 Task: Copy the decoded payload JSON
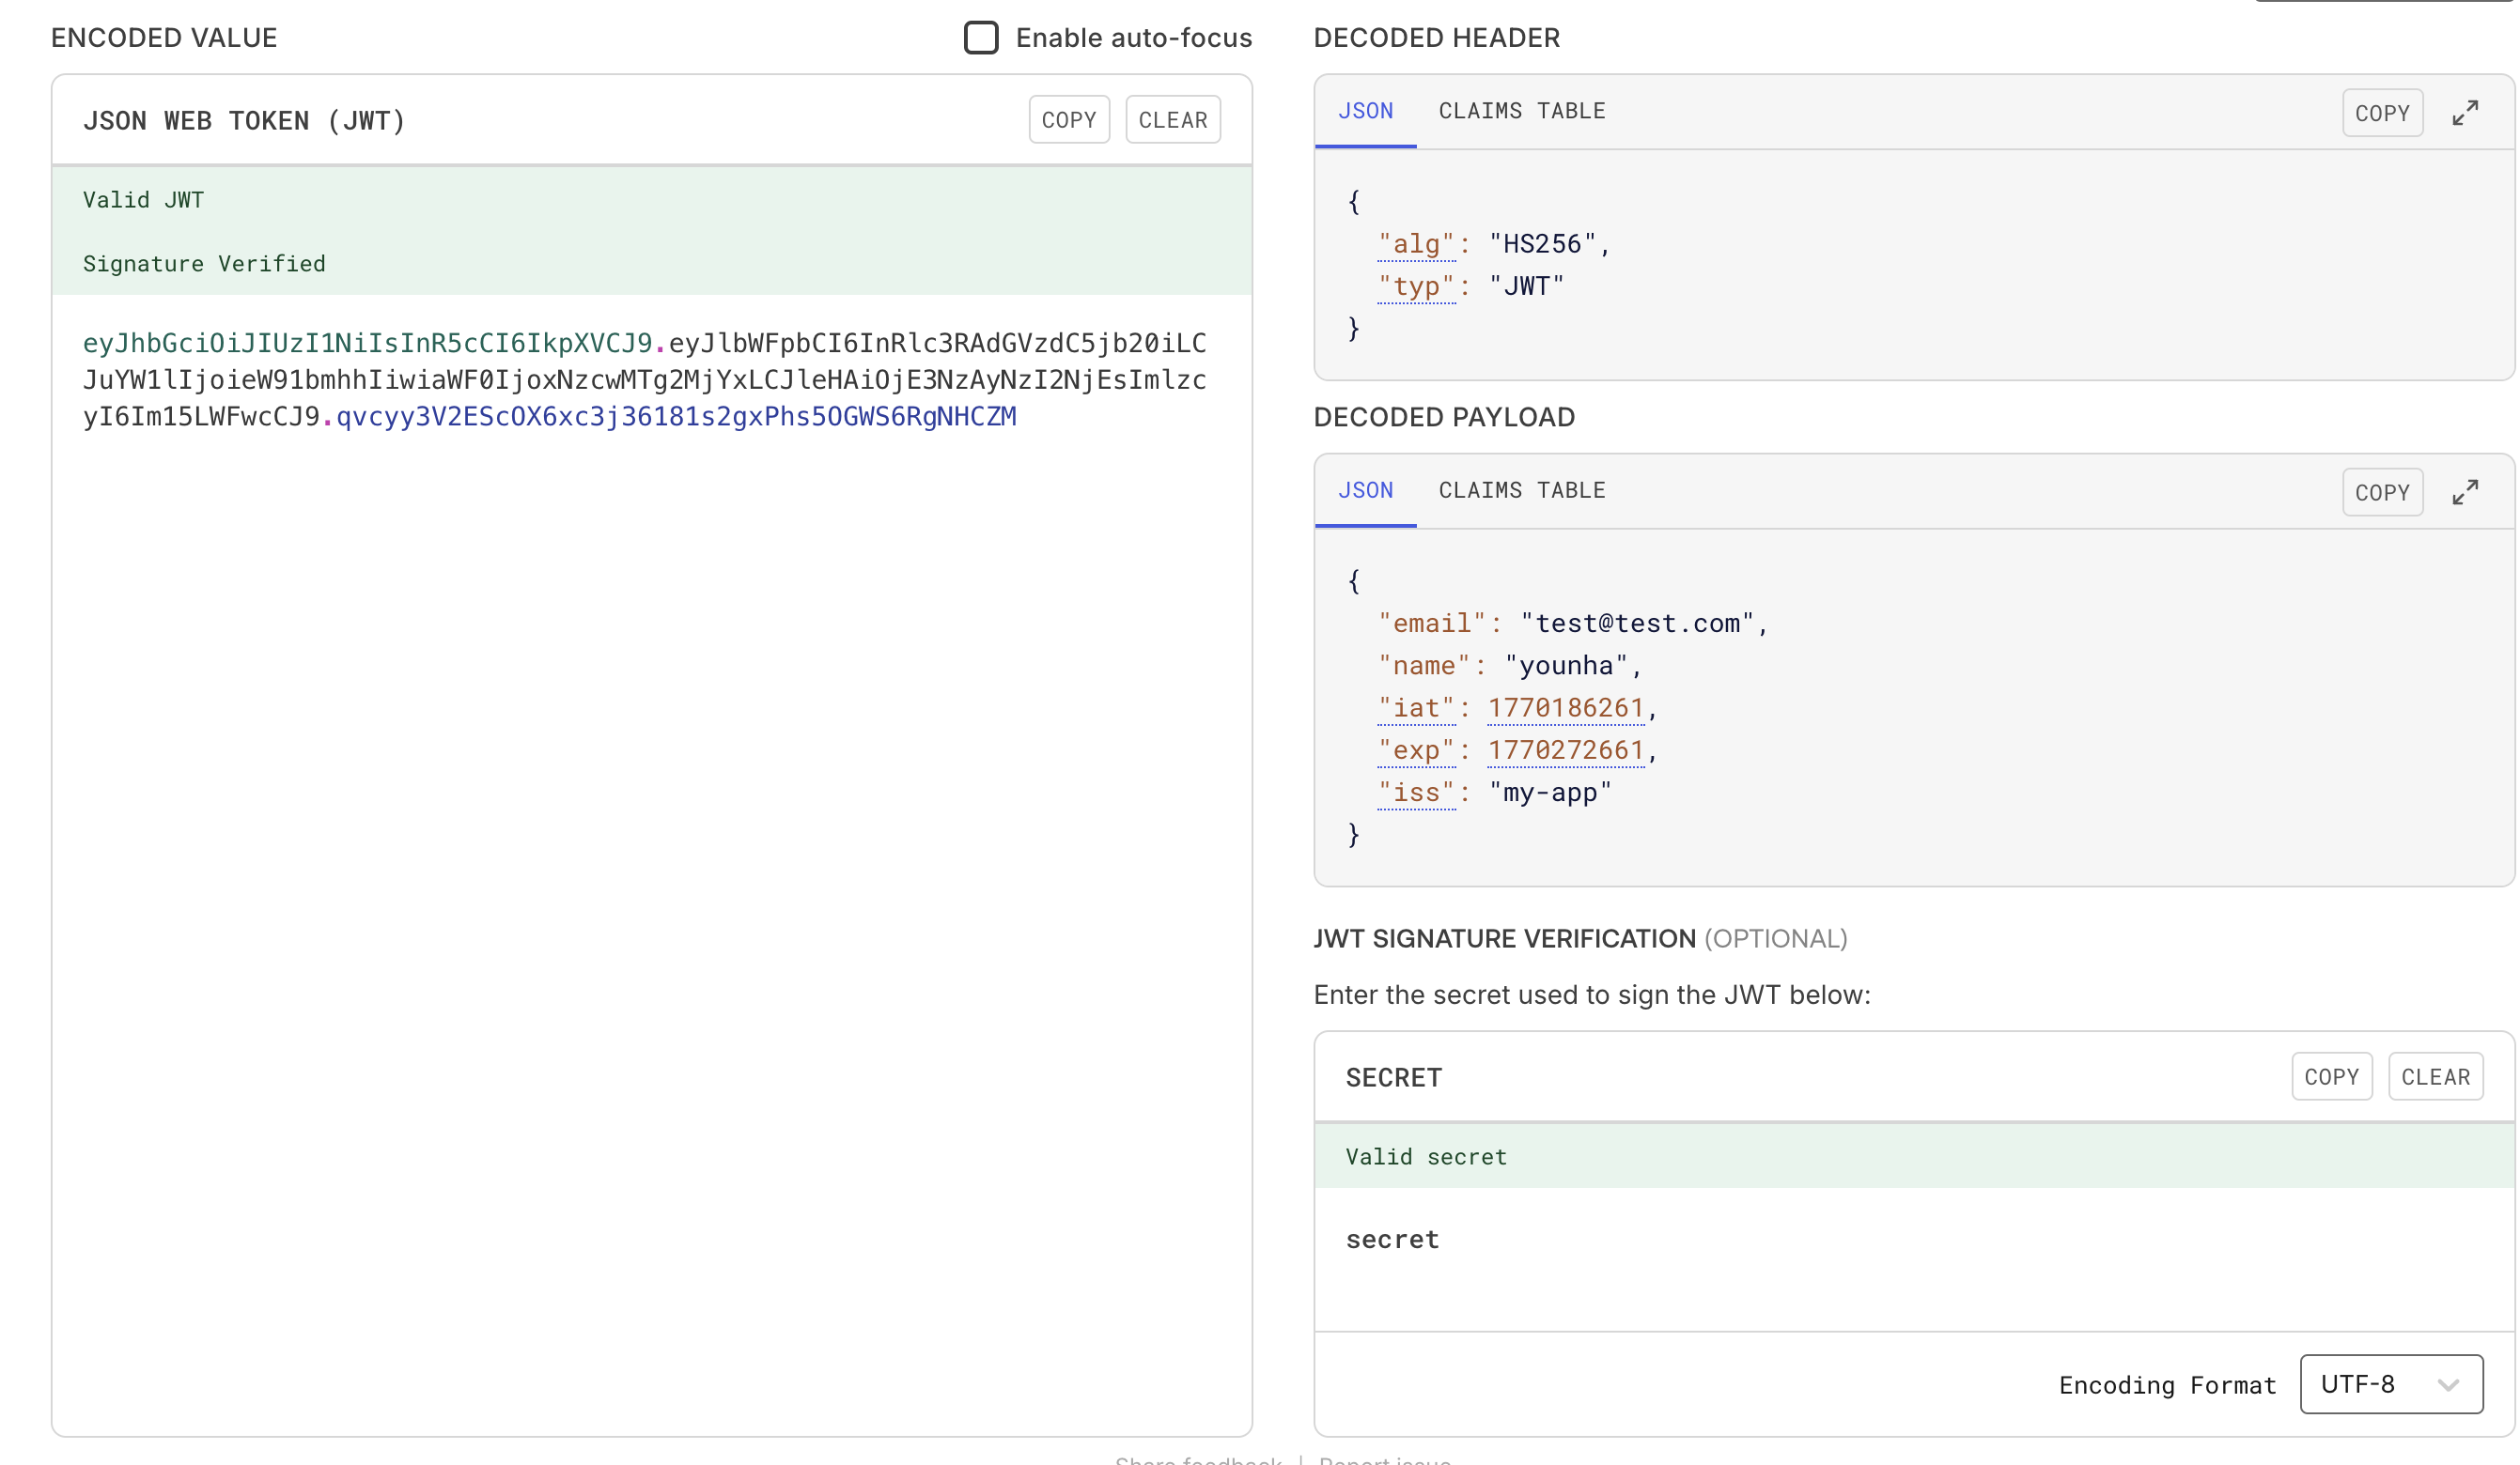click(2382, 492)
